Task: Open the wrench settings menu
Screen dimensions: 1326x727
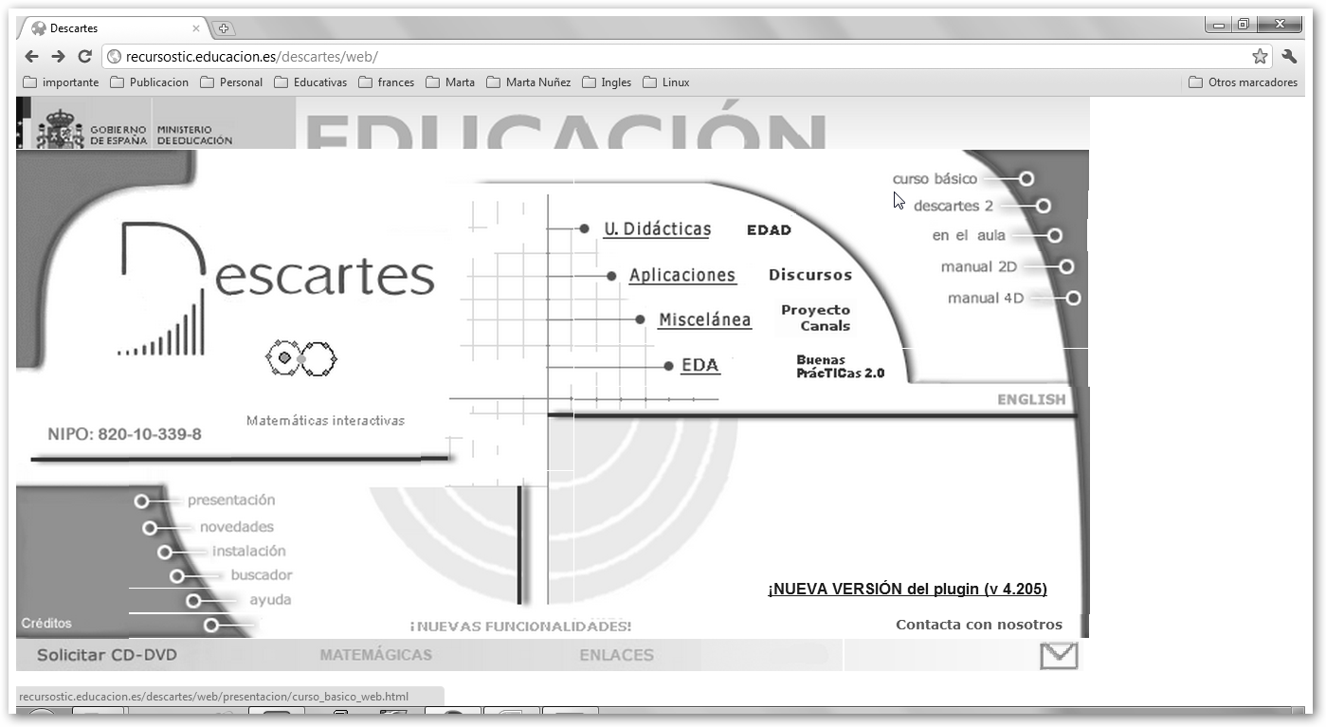Action: pyautogui.click(x=1289, y=57)
